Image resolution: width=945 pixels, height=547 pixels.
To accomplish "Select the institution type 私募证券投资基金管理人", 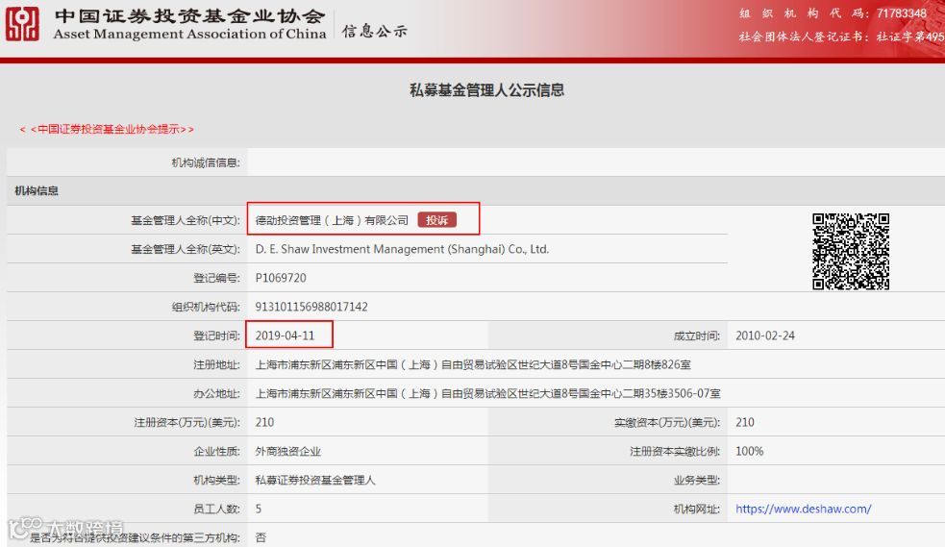I will [x=315, y=480].
